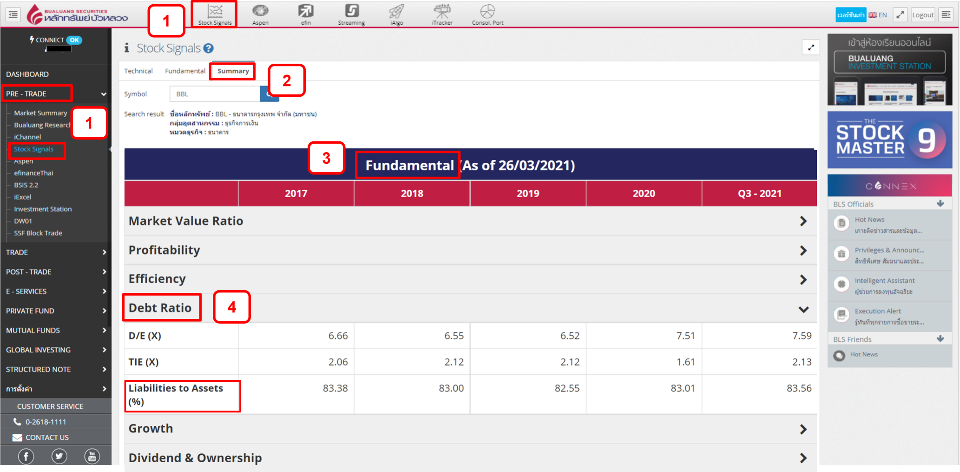
Task: Click the Execution Alert icon
Action: (842, 314)
